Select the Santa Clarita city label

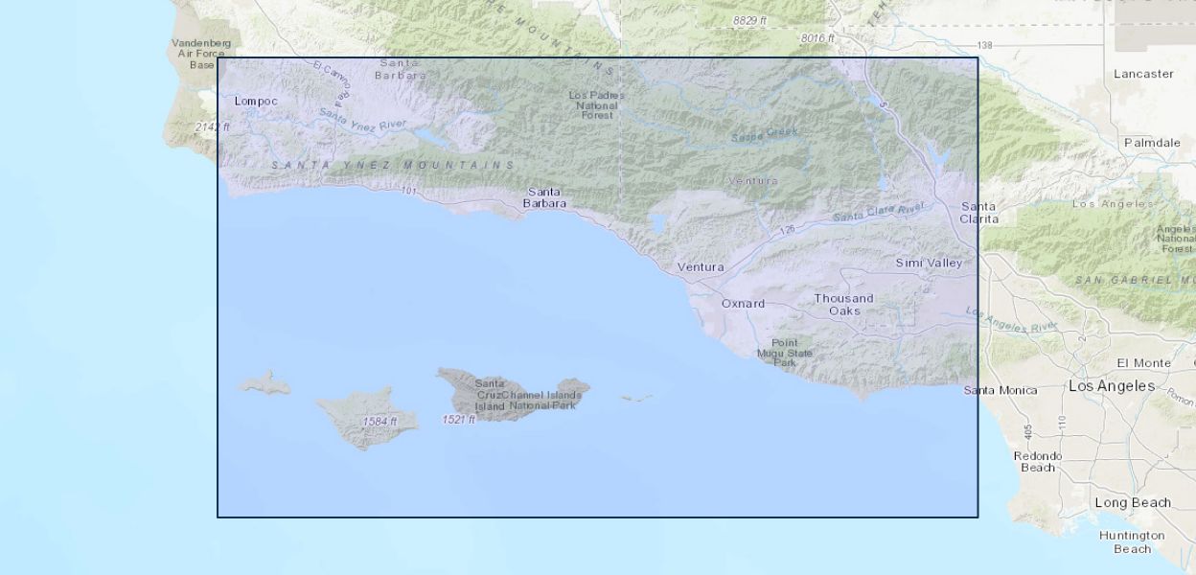pyautogui.click(x=978, y=213)
